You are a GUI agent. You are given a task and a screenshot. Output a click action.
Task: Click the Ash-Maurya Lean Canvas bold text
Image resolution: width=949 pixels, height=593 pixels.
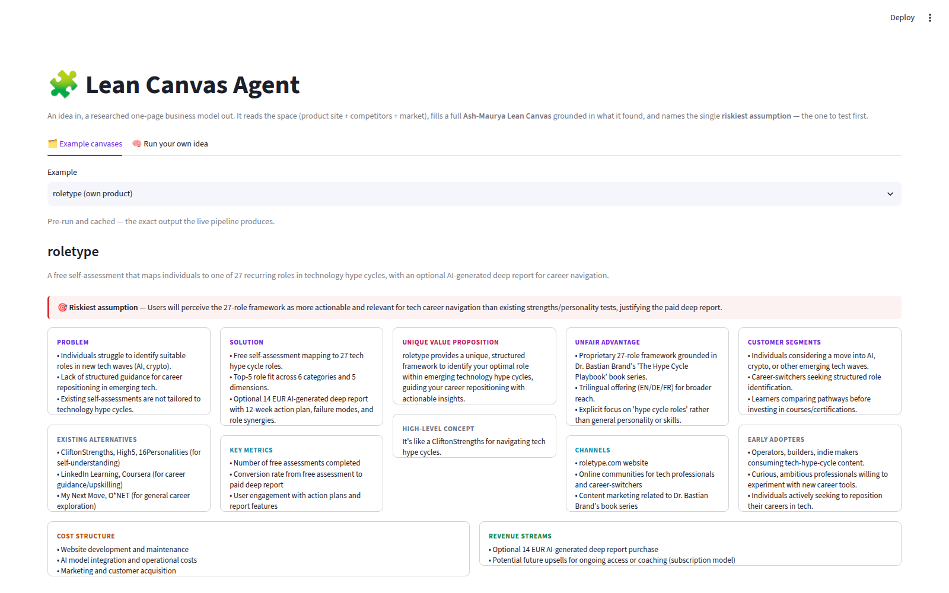507,116
